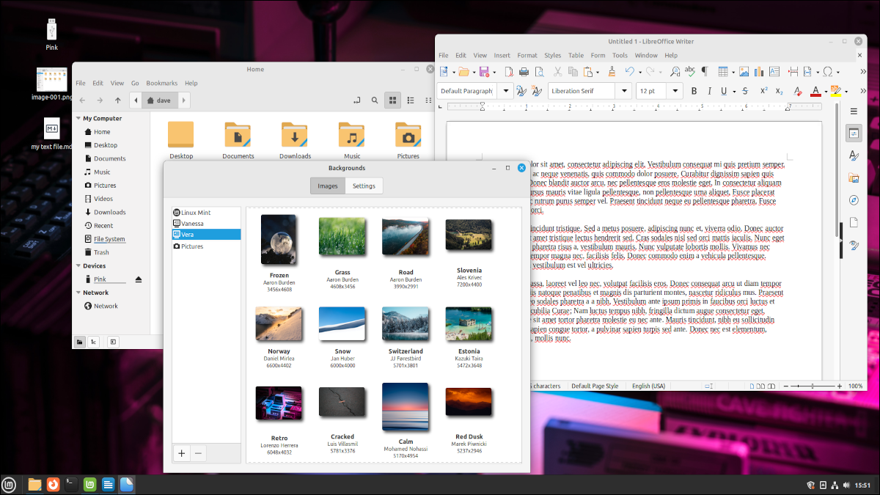This screenshot has width=880, height=495.
Task: Switch to the Images tab in Backgrounds
Action: coord(327,186)
